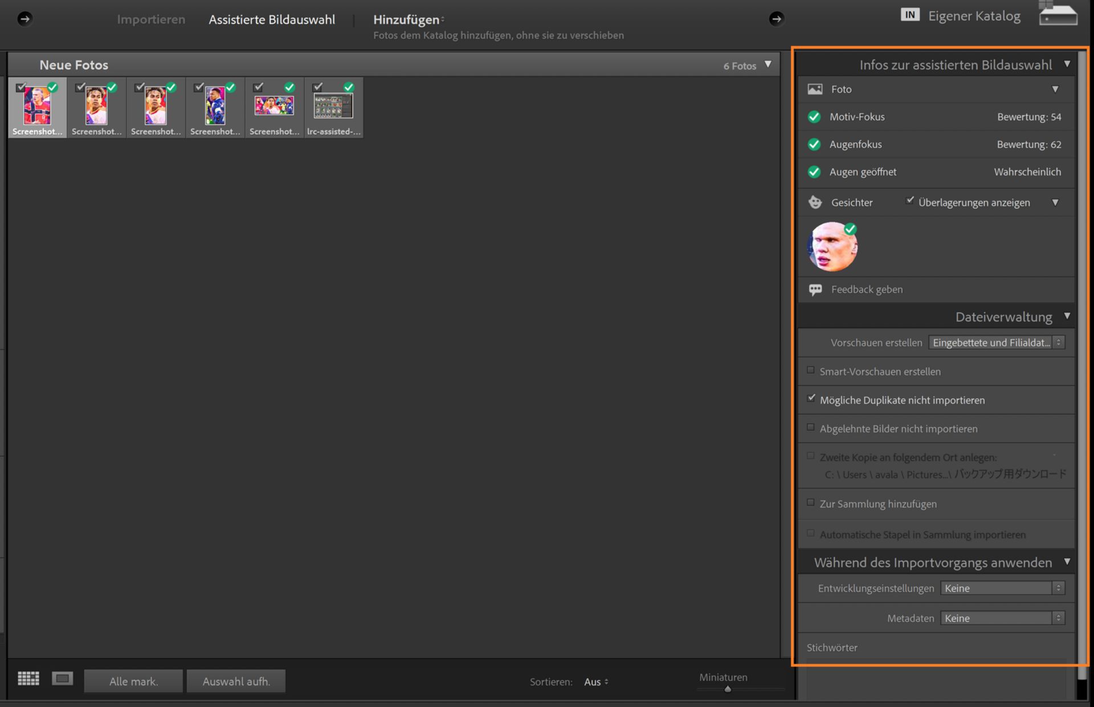The height and width of the screenshot is (707, 1094).
Task: Uncheck the fourth Screenshot thumbnail checkbox
Action: (x=199, y=87)
